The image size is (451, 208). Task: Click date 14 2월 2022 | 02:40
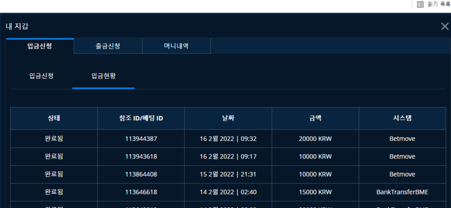[x=228, y=192]
